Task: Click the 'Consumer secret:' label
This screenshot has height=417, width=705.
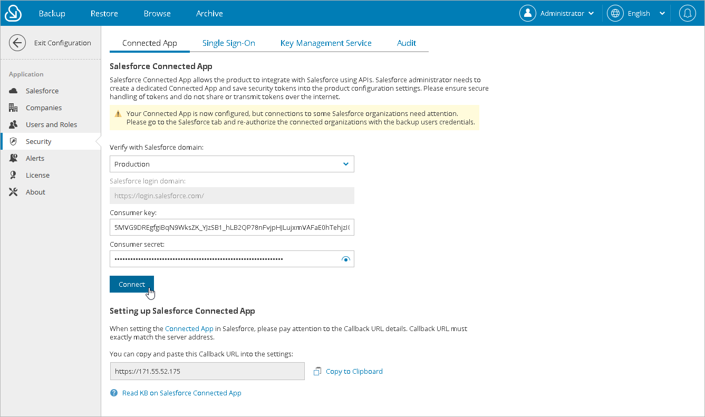Action: point(136,245)
